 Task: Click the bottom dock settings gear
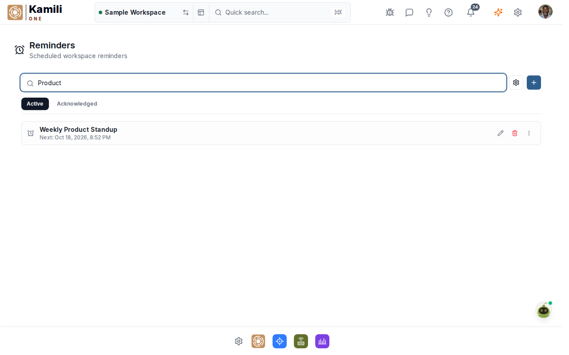239,341
